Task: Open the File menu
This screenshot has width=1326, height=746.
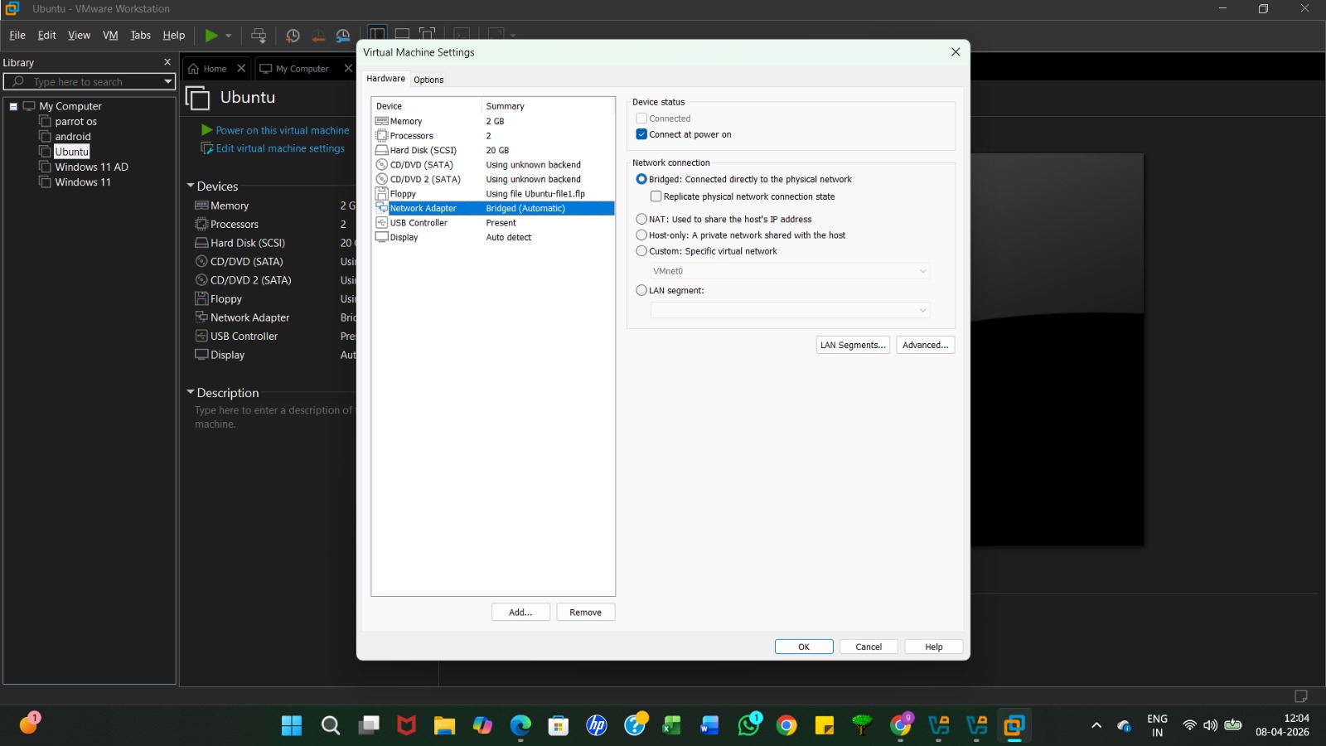Action: click(x=17, y=35)
